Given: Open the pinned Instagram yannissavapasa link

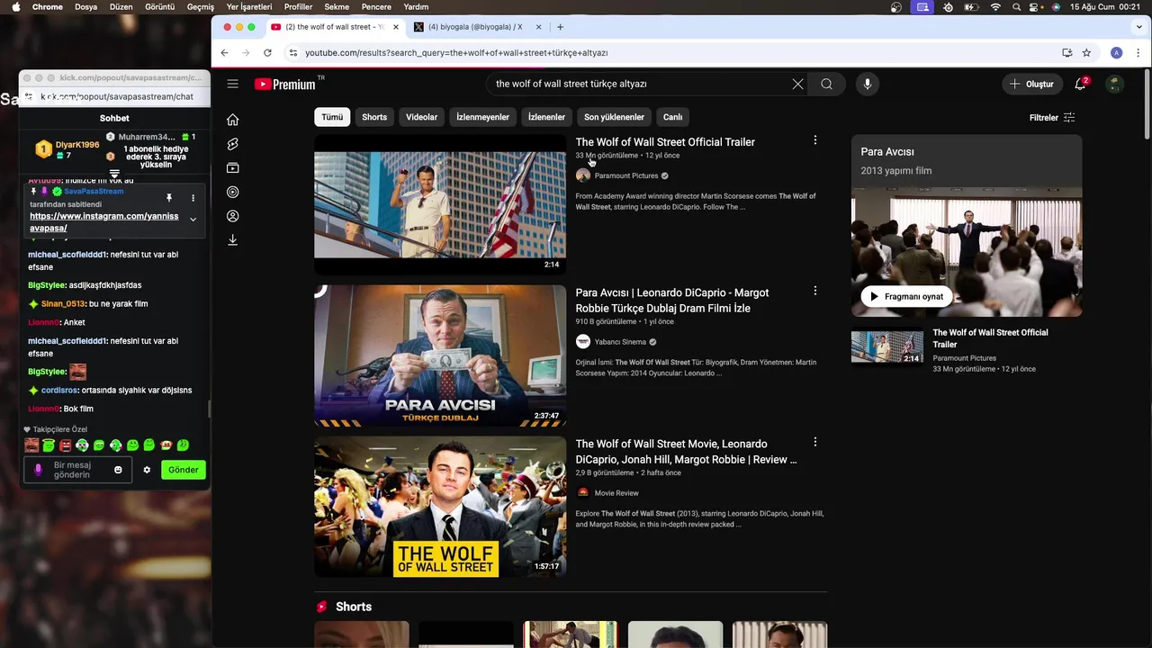Looking at the screenshot, I should (104, 222).
